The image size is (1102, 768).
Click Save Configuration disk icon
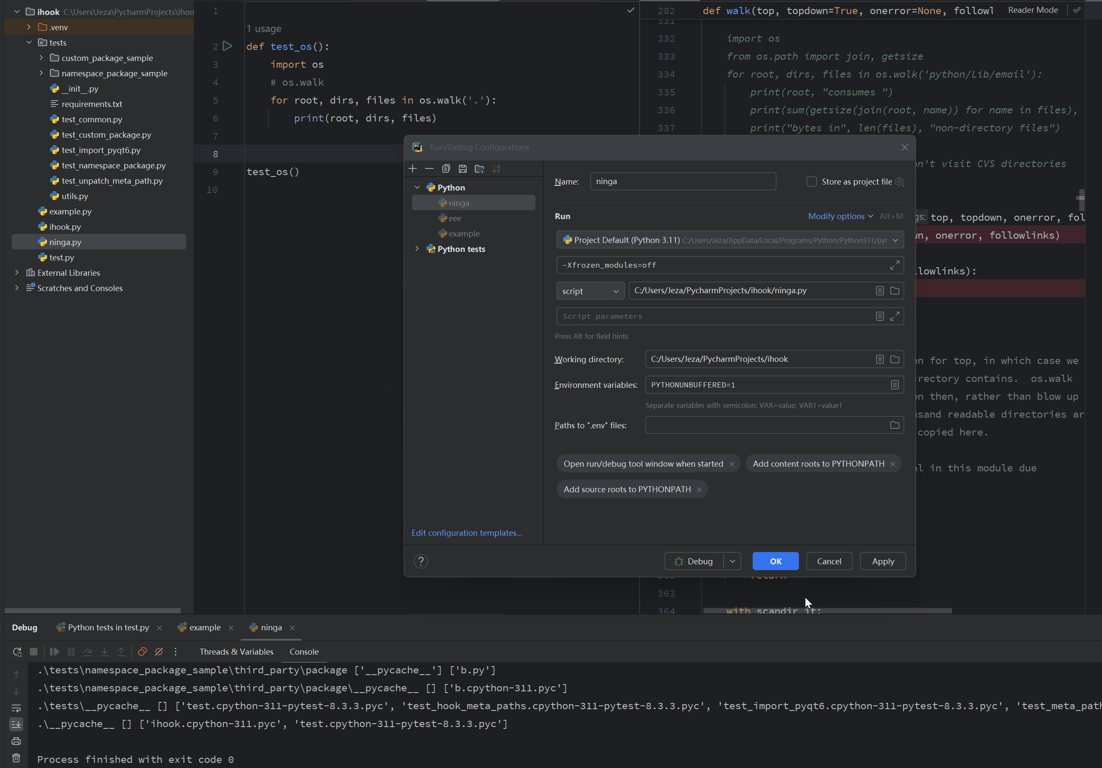point(463,168)
